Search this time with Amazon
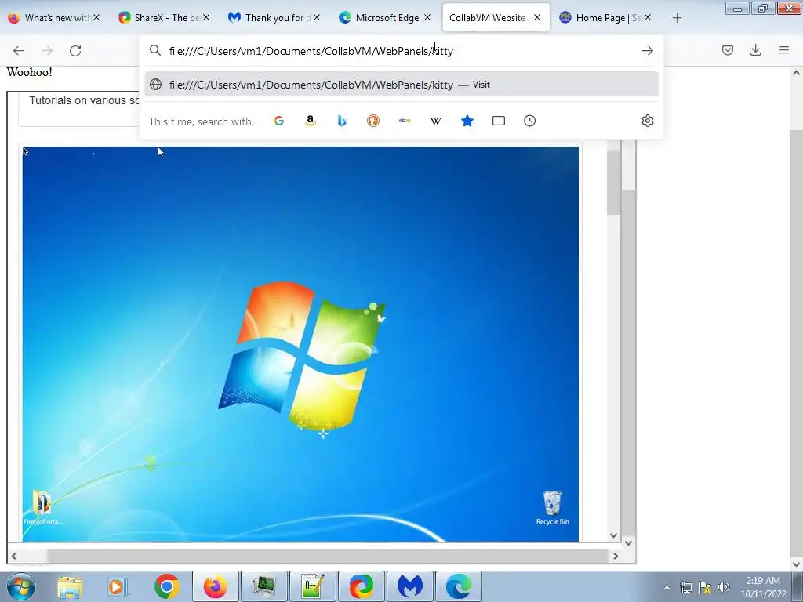803x602 pixels. [x=311, y=121]
